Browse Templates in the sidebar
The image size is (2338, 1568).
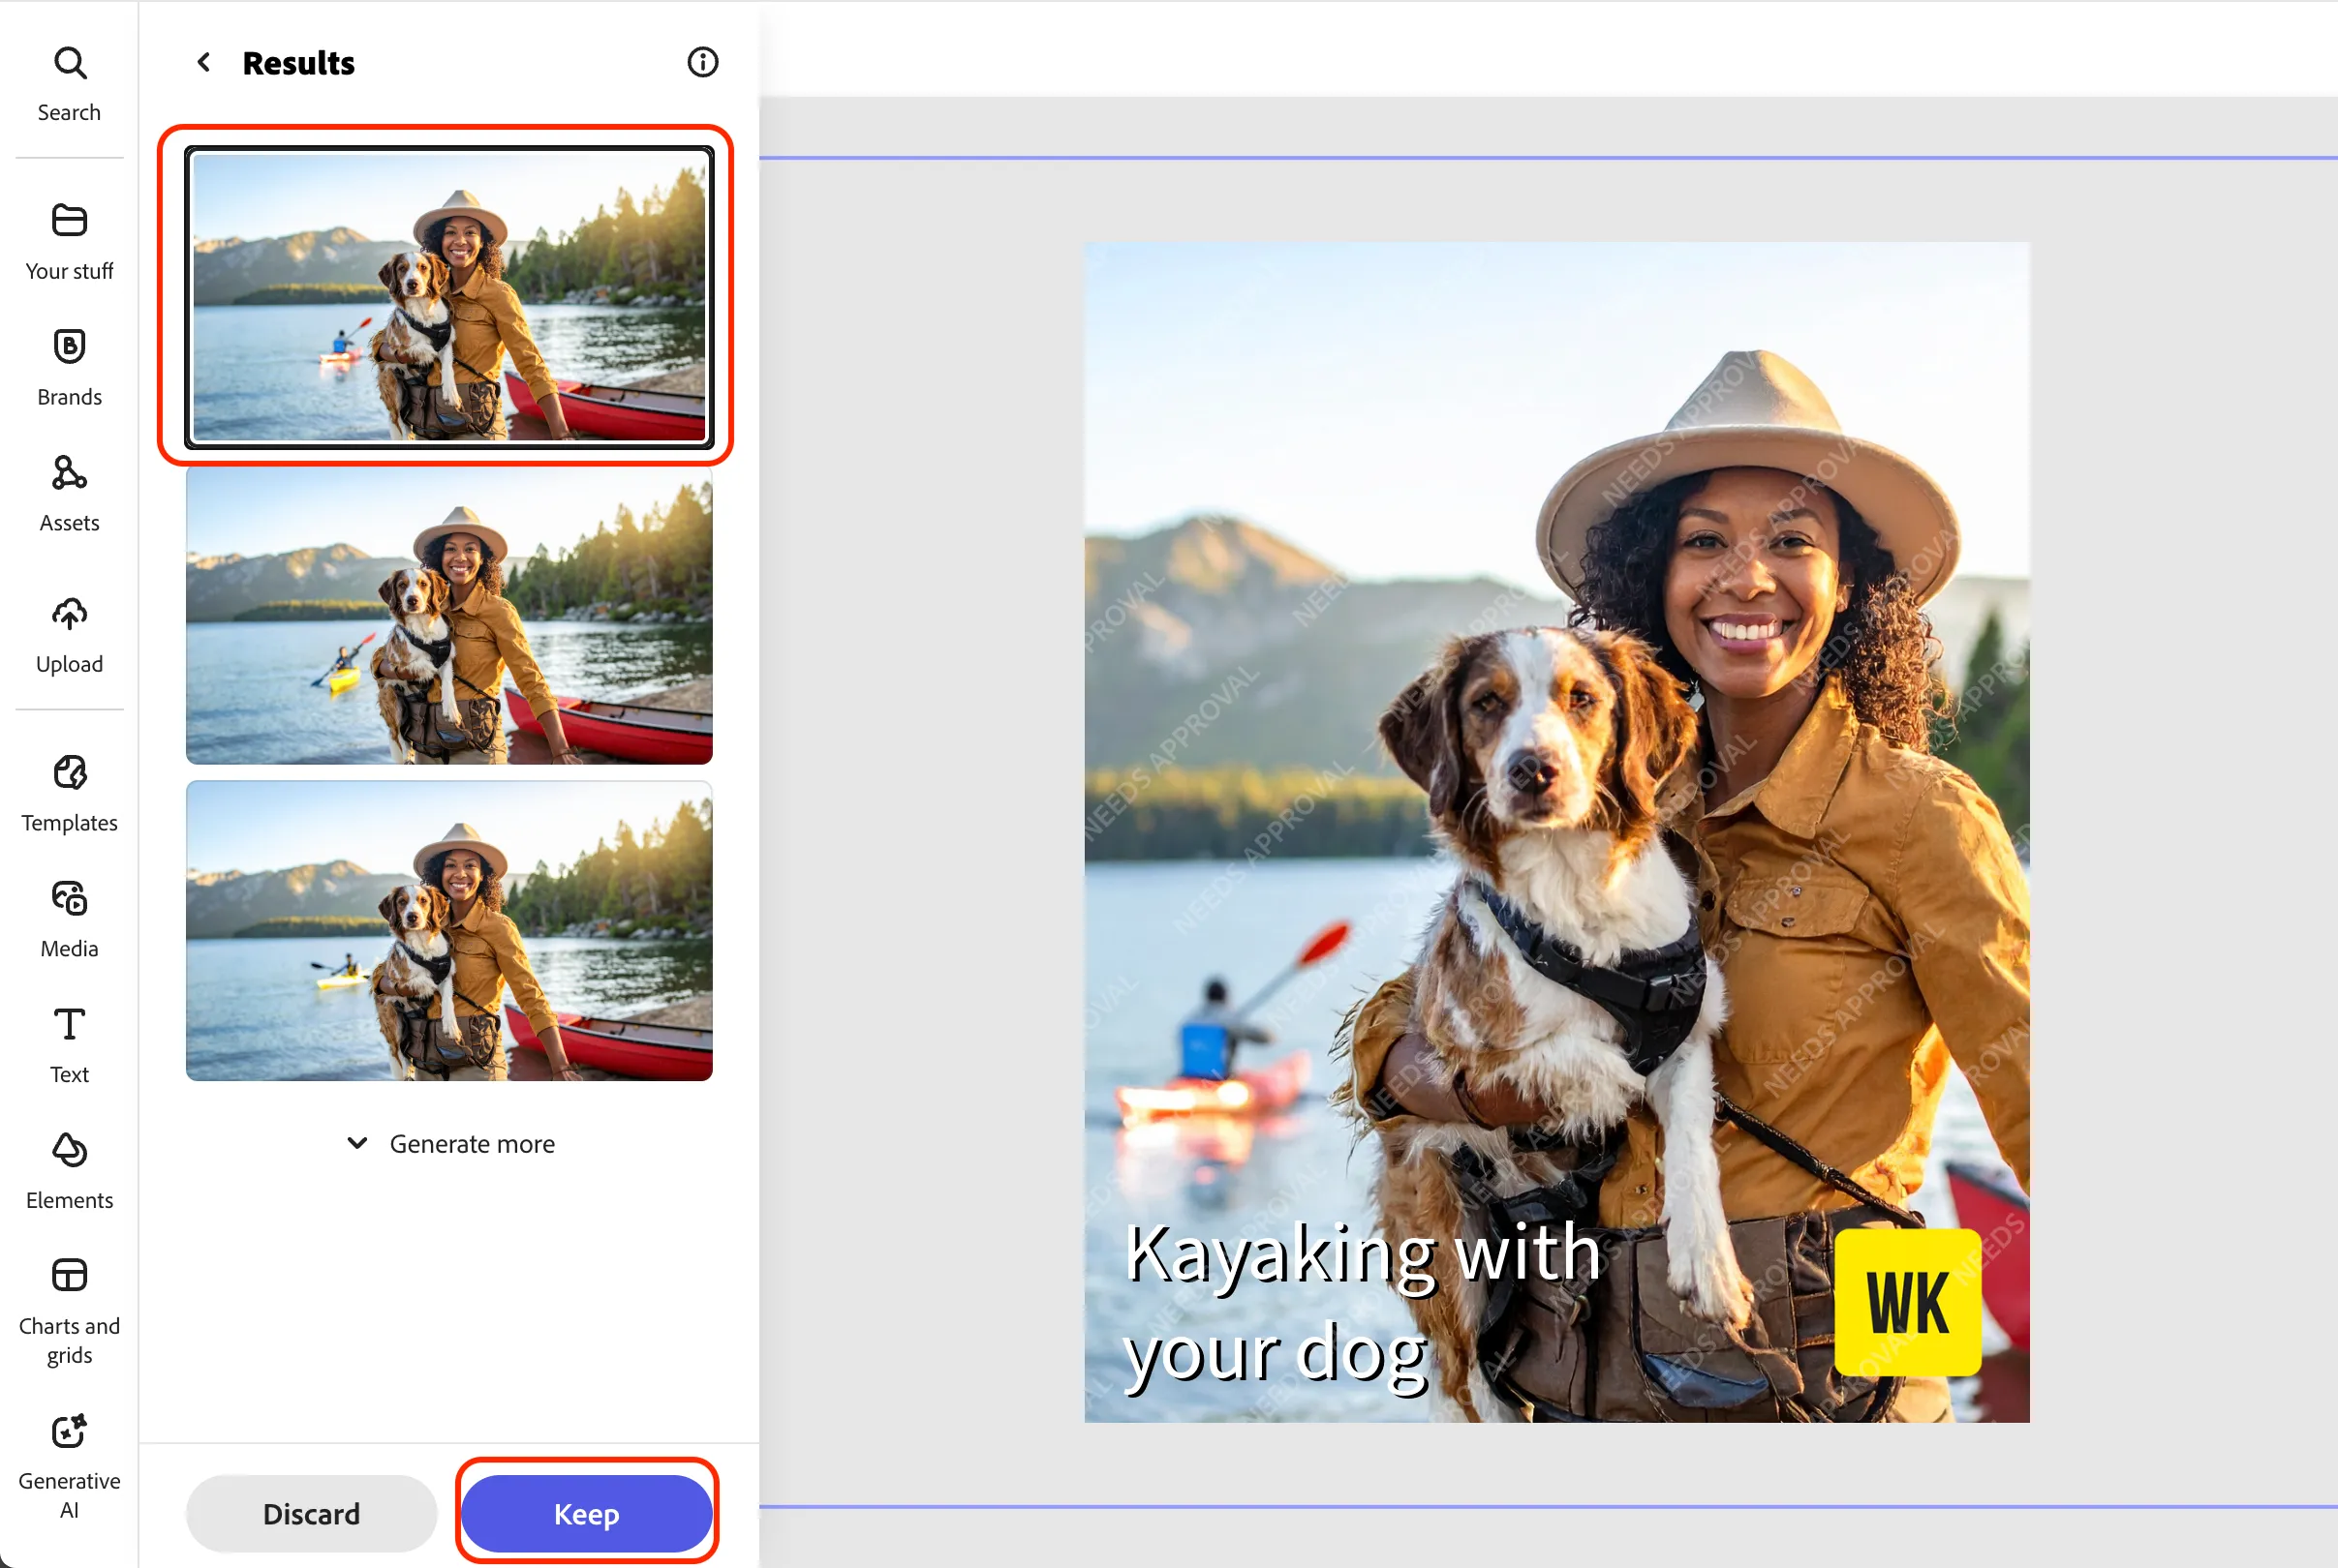click(69, 794)
